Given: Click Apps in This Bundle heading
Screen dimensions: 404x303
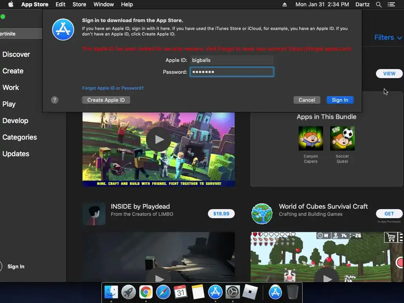Looking at the screenshot, I should (326, 117).
